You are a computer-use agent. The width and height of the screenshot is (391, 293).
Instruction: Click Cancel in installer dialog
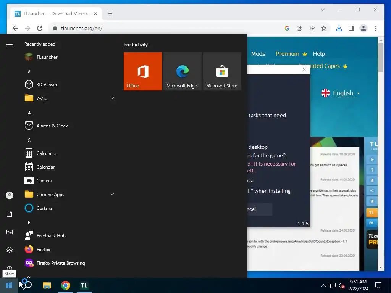coord(259,209)
